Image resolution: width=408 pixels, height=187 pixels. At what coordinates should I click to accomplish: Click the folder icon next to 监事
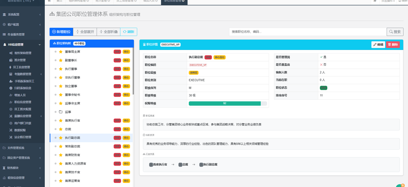(x=61, y=112)
